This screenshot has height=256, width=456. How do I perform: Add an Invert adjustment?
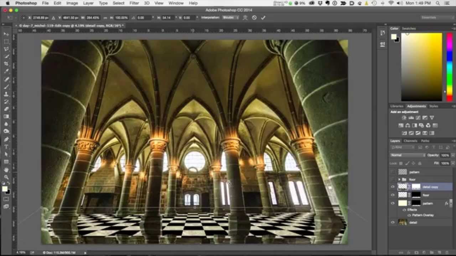pyautogui.click(x=404, y=133)
